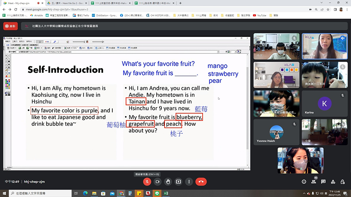The width and height of the screenshot is (351, 197).
Task: Raise hand in the meeting
Action: coord(168,182)
